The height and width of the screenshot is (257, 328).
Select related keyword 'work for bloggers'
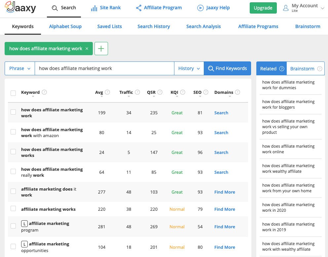click(x=288, y=104)
